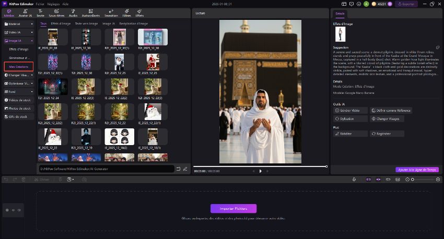Image resolution: width=444 pixels, height=239 pixels.
Task: Open the Réglages menu
Action: tap(53, 4)
